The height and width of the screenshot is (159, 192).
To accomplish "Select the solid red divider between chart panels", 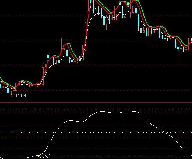I will tap(96, 102).
